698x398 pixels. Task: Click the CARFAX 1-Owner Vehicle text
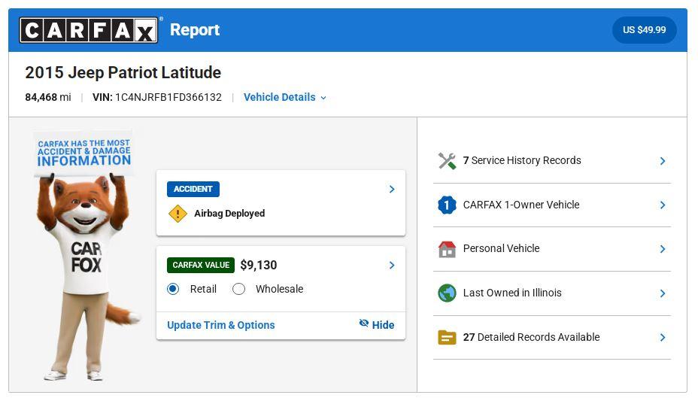point(521,205)
